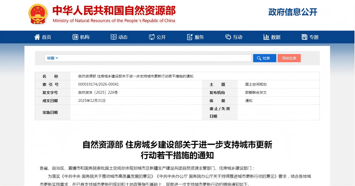
Task: Click the 互动 interaction speech-bubble icon
Action: pyautogui.click(x=228, y=37)
